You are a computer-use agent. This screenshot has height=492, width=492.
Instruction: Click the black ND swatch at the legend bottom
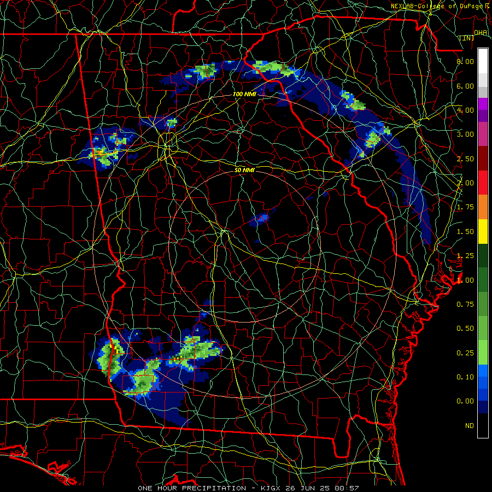[x=483, y=425]
